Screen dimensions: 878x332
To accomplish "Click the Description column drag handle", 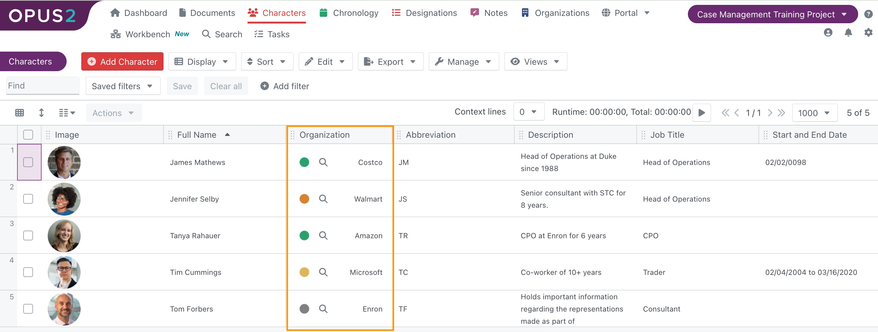I will coord(521,135).
